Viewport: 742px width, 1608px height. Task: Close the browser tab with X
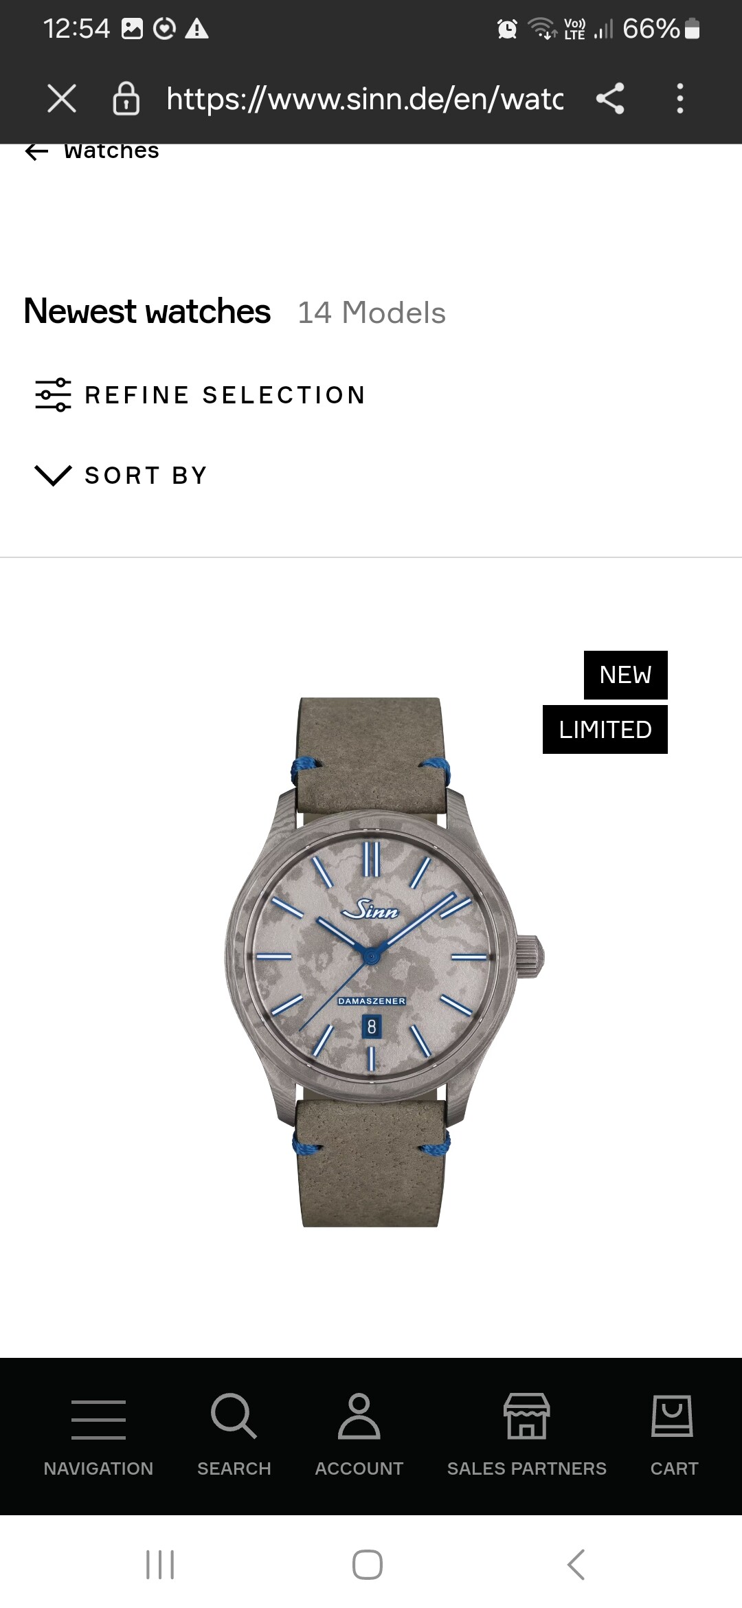62,98
